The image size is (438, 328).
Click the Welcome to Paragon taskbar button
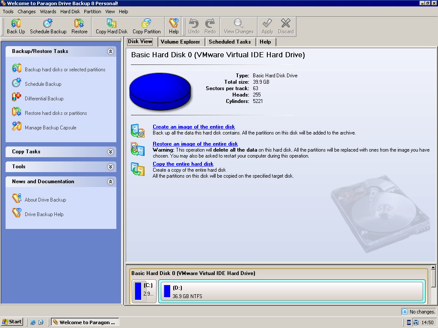[x=85, y=322]
